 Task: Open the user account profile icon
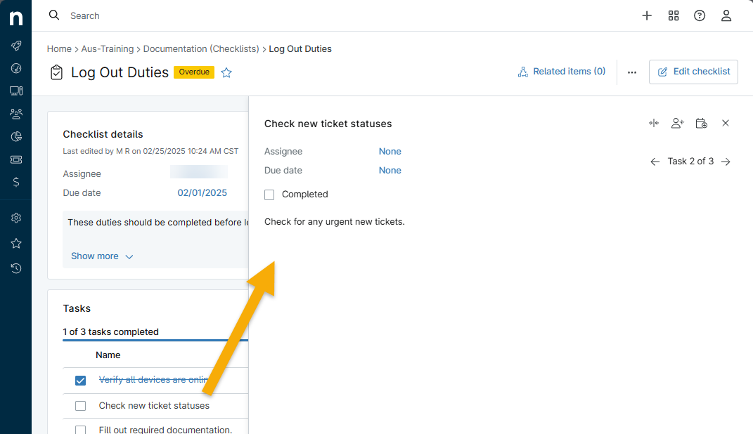(x=726, y=15)
